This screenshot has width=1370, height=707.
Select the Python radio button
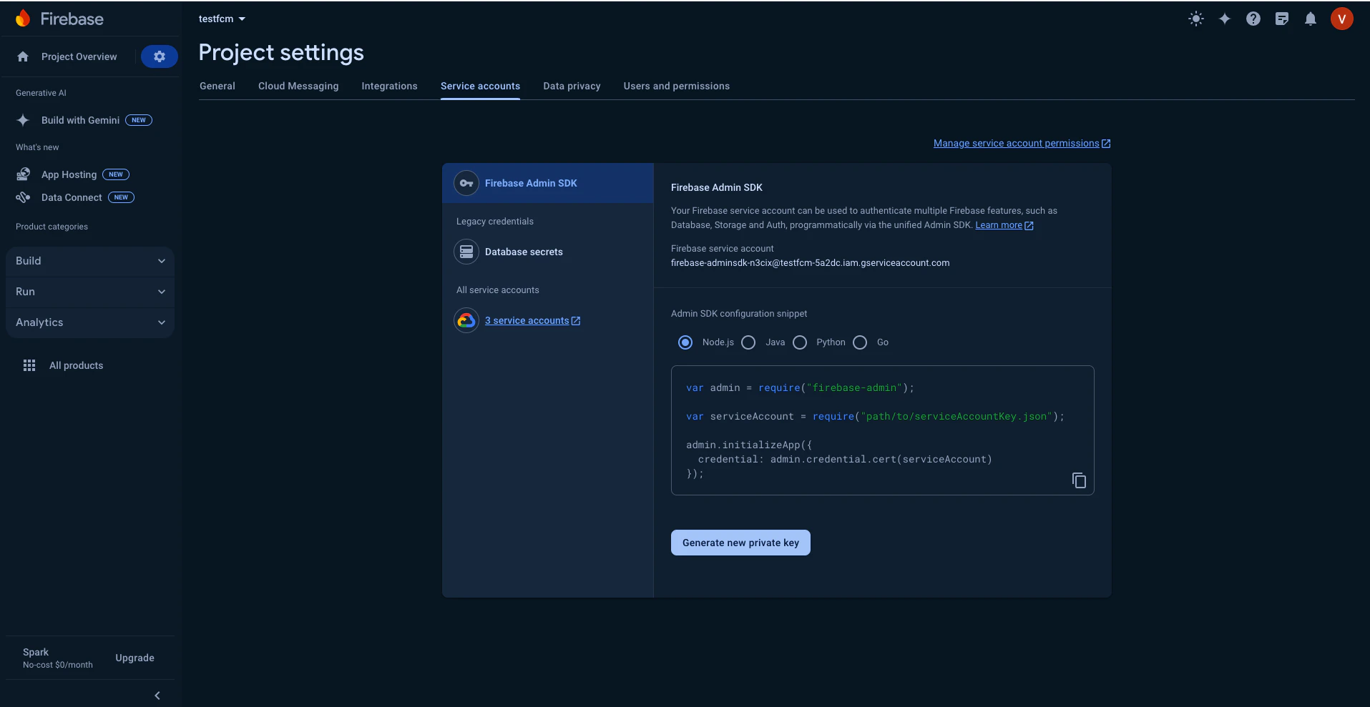[800, 342]
